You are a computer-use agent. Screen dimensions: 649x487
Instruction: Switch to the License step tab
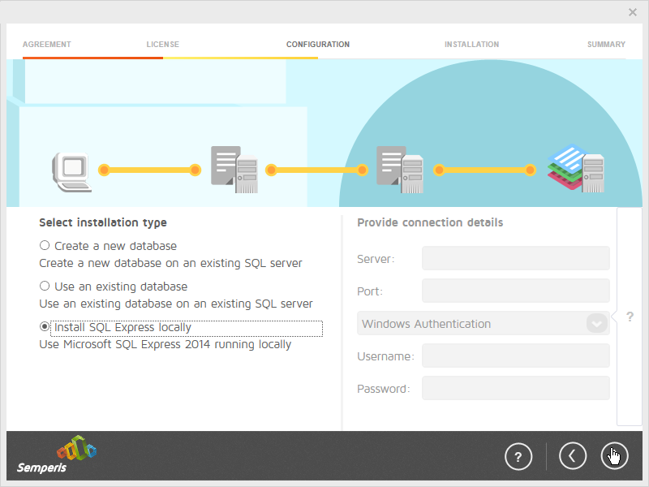[163, 45]
